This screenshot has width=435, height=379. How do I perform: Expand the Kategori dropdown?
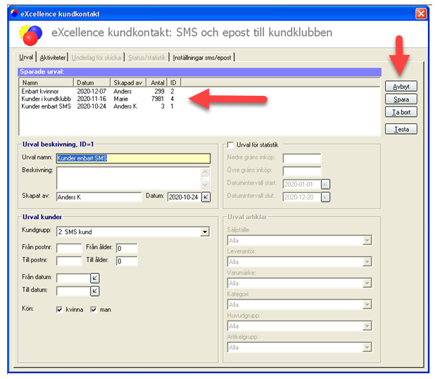(367, 304)
